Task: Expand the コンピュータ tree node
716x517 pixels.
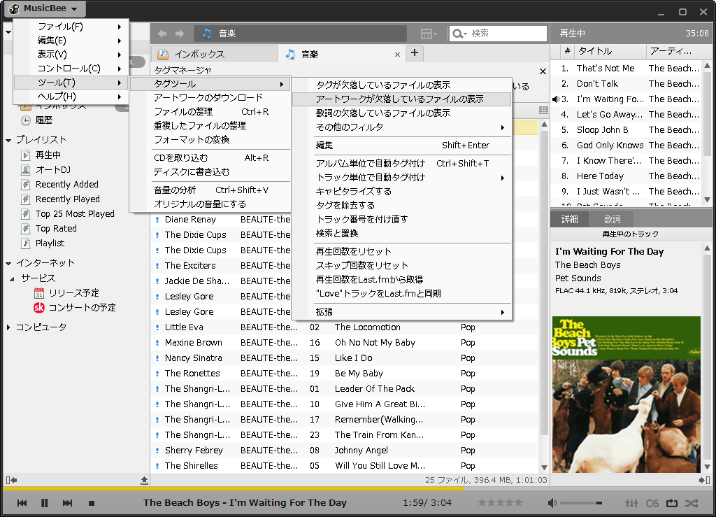Action: tap(8, 327)
